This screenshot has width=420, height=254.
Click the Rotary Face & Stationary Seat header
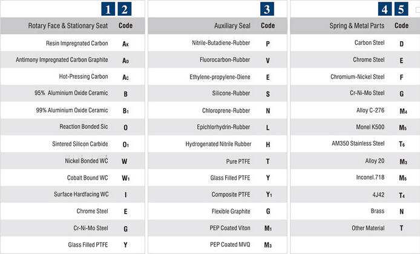(x=68, y=26)
